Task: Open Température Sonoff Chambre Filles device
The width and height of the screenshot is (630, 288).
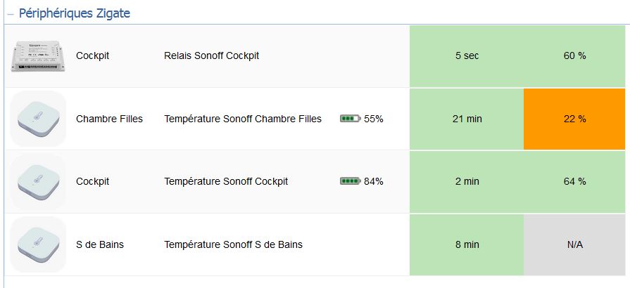Action: click(x=243, y=119)
